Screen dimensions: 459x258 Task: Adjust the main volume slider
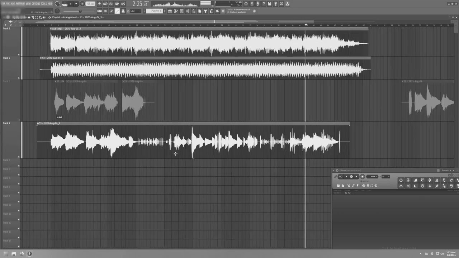click(x=79, y=11)
